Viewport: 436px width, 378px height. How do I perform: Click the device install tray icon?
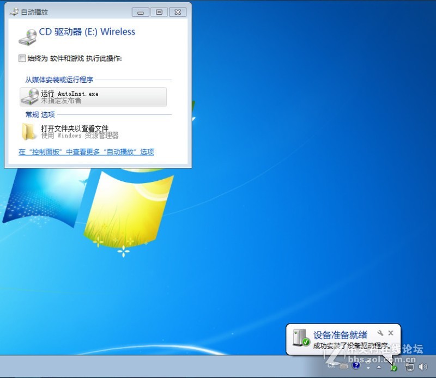pyautogui.click(x=393, y=368)
